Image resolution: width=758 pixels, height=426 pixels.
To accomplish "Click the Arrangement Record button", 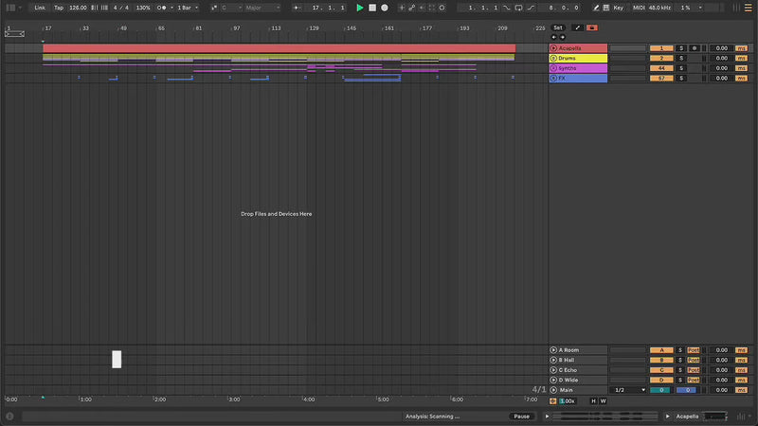I will pos(385,8).
